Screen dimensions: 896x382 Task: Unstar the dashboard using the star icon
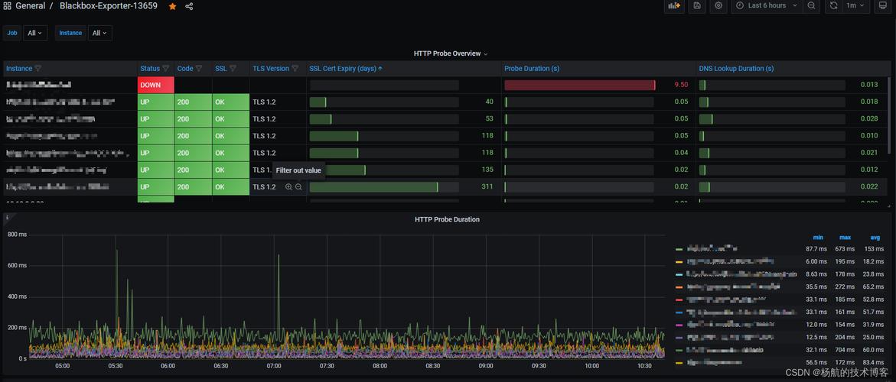pyautogui.click(x=172, y=6)
